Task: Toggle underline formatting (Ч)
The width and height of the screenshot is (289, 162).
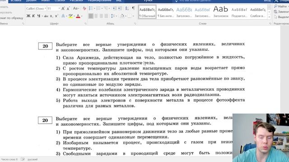Action: pyautogui.click(x=38, y=16)
